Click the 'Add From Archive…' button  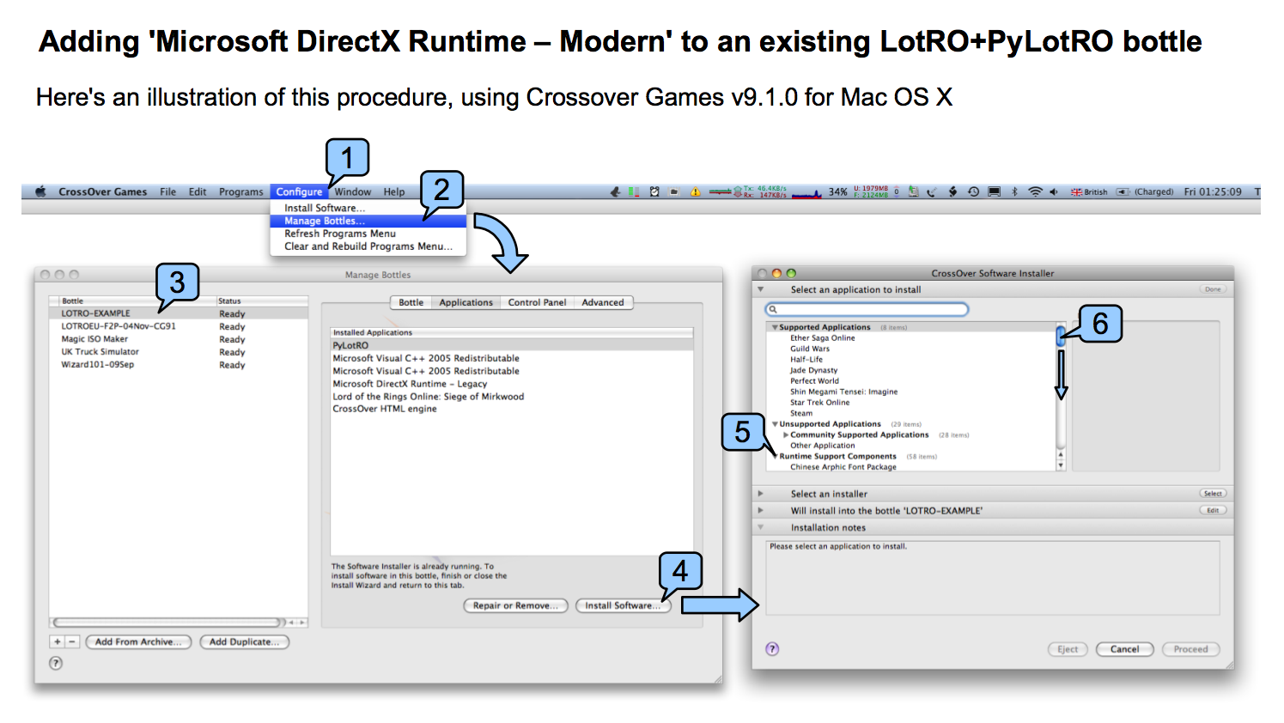[x=138, y=641]
